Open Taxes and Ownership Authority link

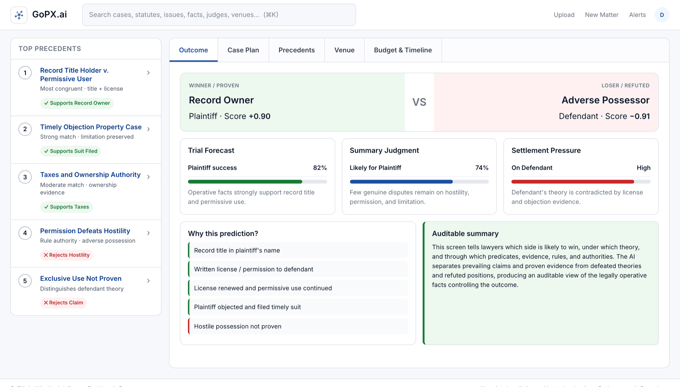click(90, 175)
